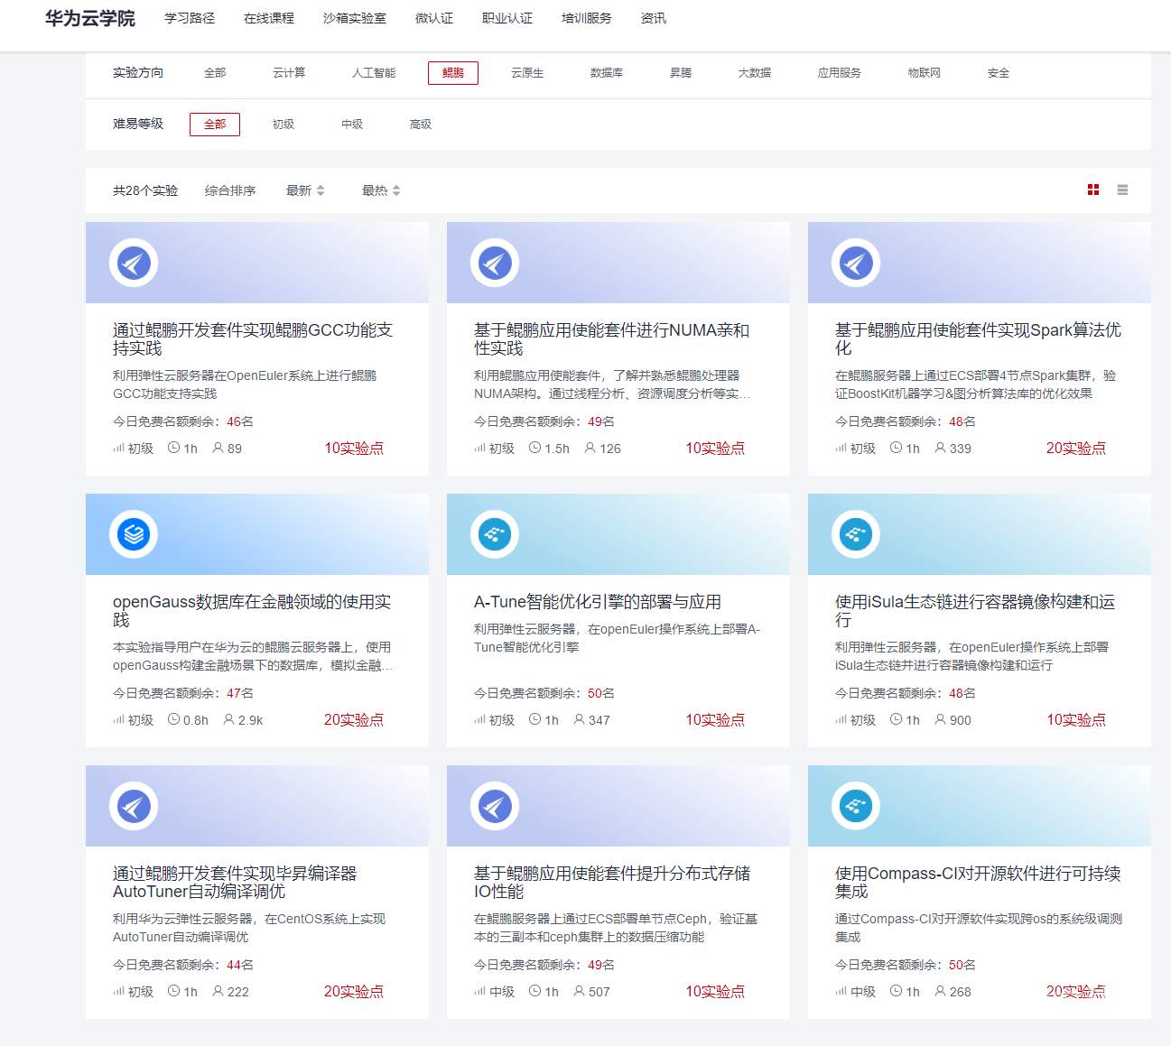This screenshot has height=1046, width=1171.
Task: Select 综合排序 sorting option
Action: (x=230, y=190)
